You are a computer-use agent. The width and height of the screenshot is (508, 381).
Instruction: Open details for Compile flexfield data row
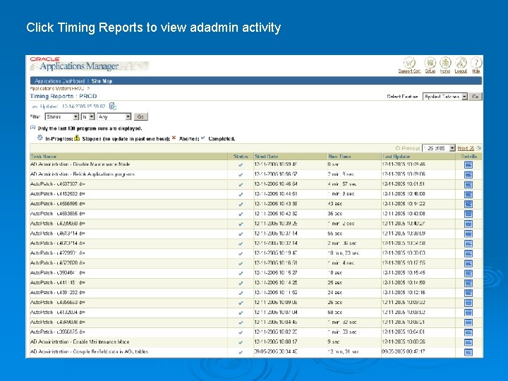tap(468, 352)
